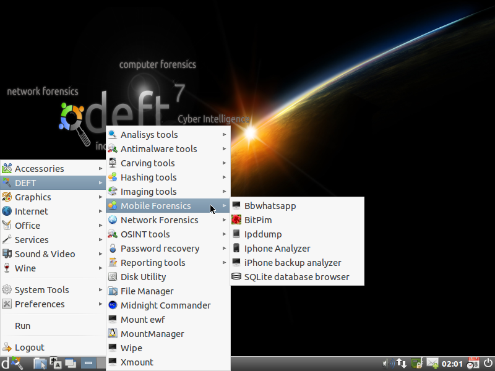Open Disk Utility from the DEFT menu
Screen dimensions: 495x371
[x=143, y=277]
